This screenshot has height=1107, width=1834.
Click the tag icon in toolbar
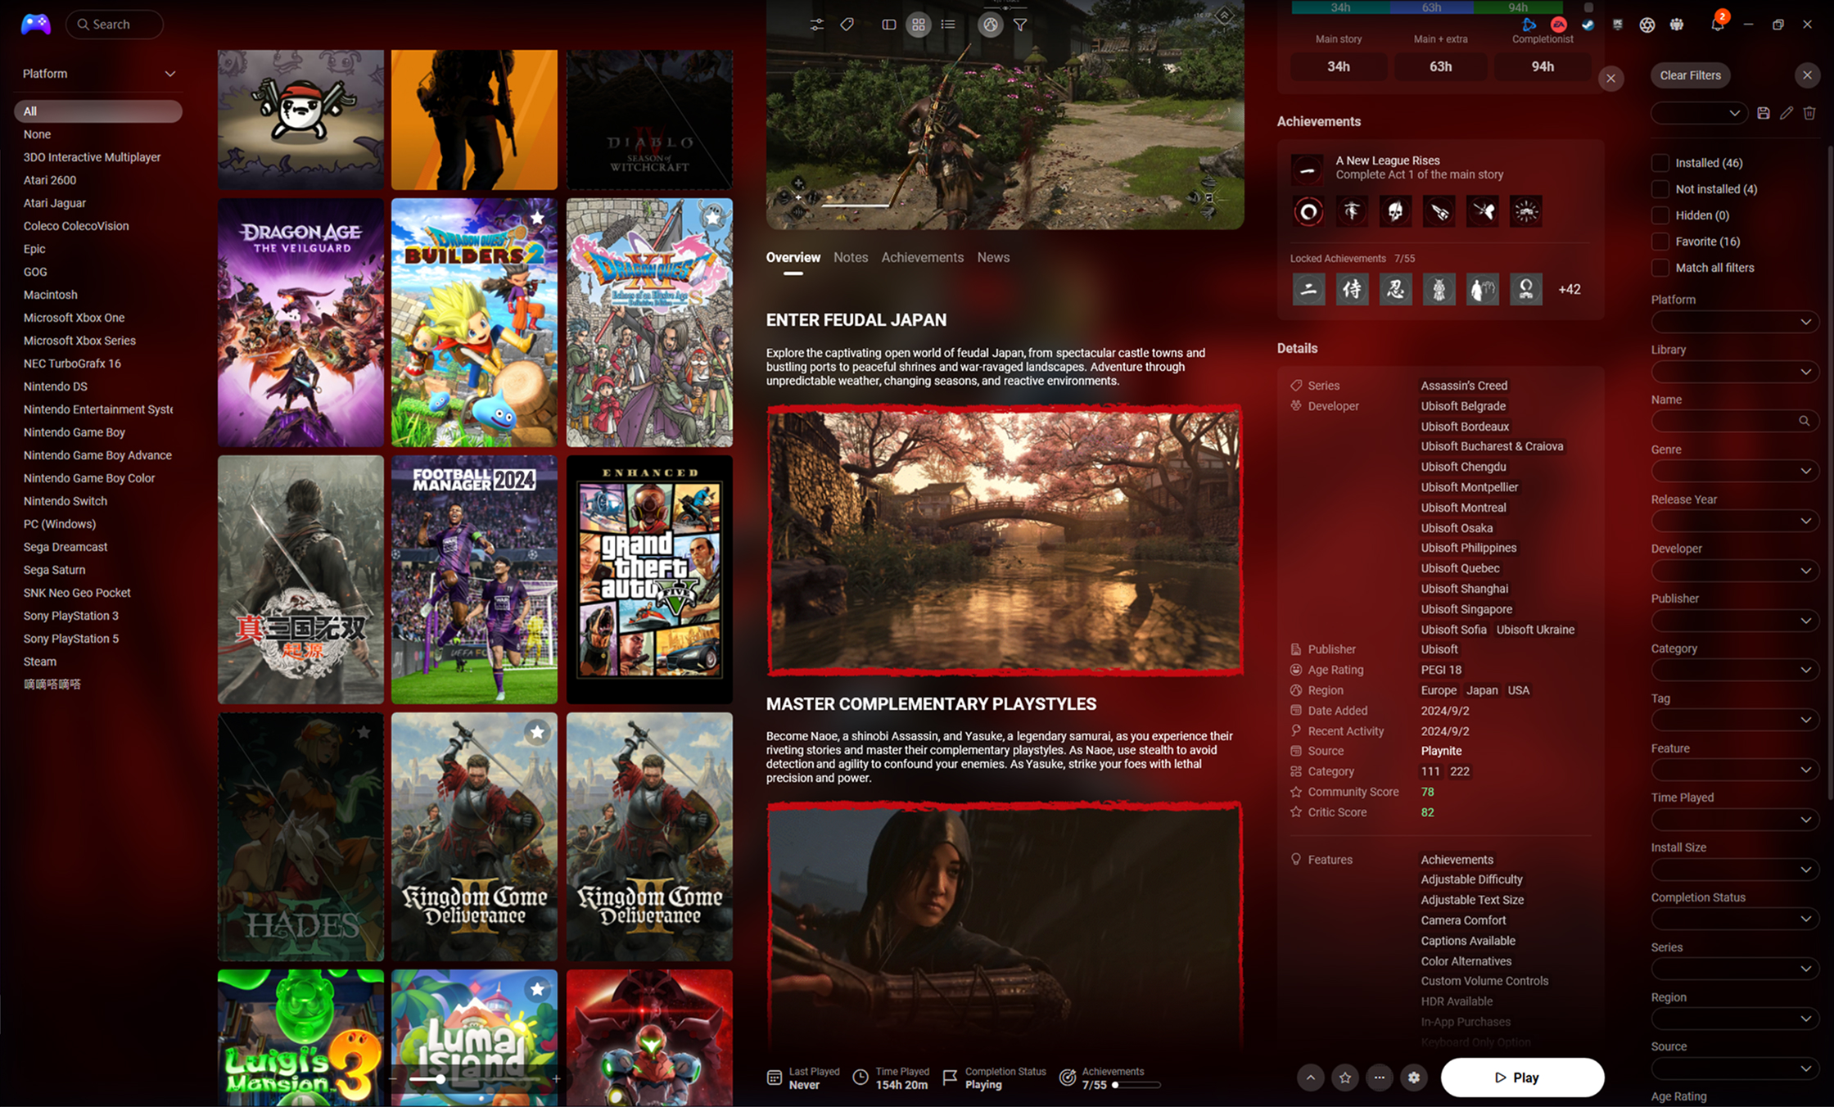847,25
